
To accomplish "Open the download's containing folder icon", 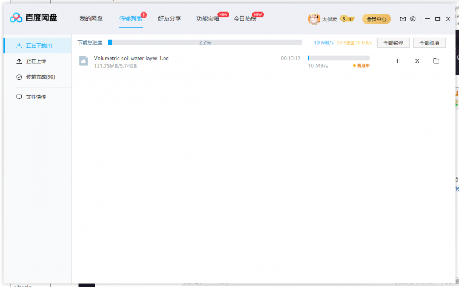I will (x=436, y=61).
